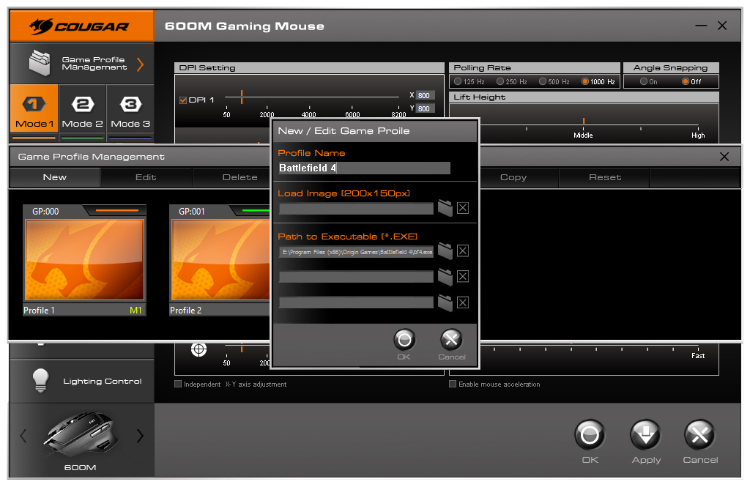Click the New tab in profile management

click(x=55, y=177)
